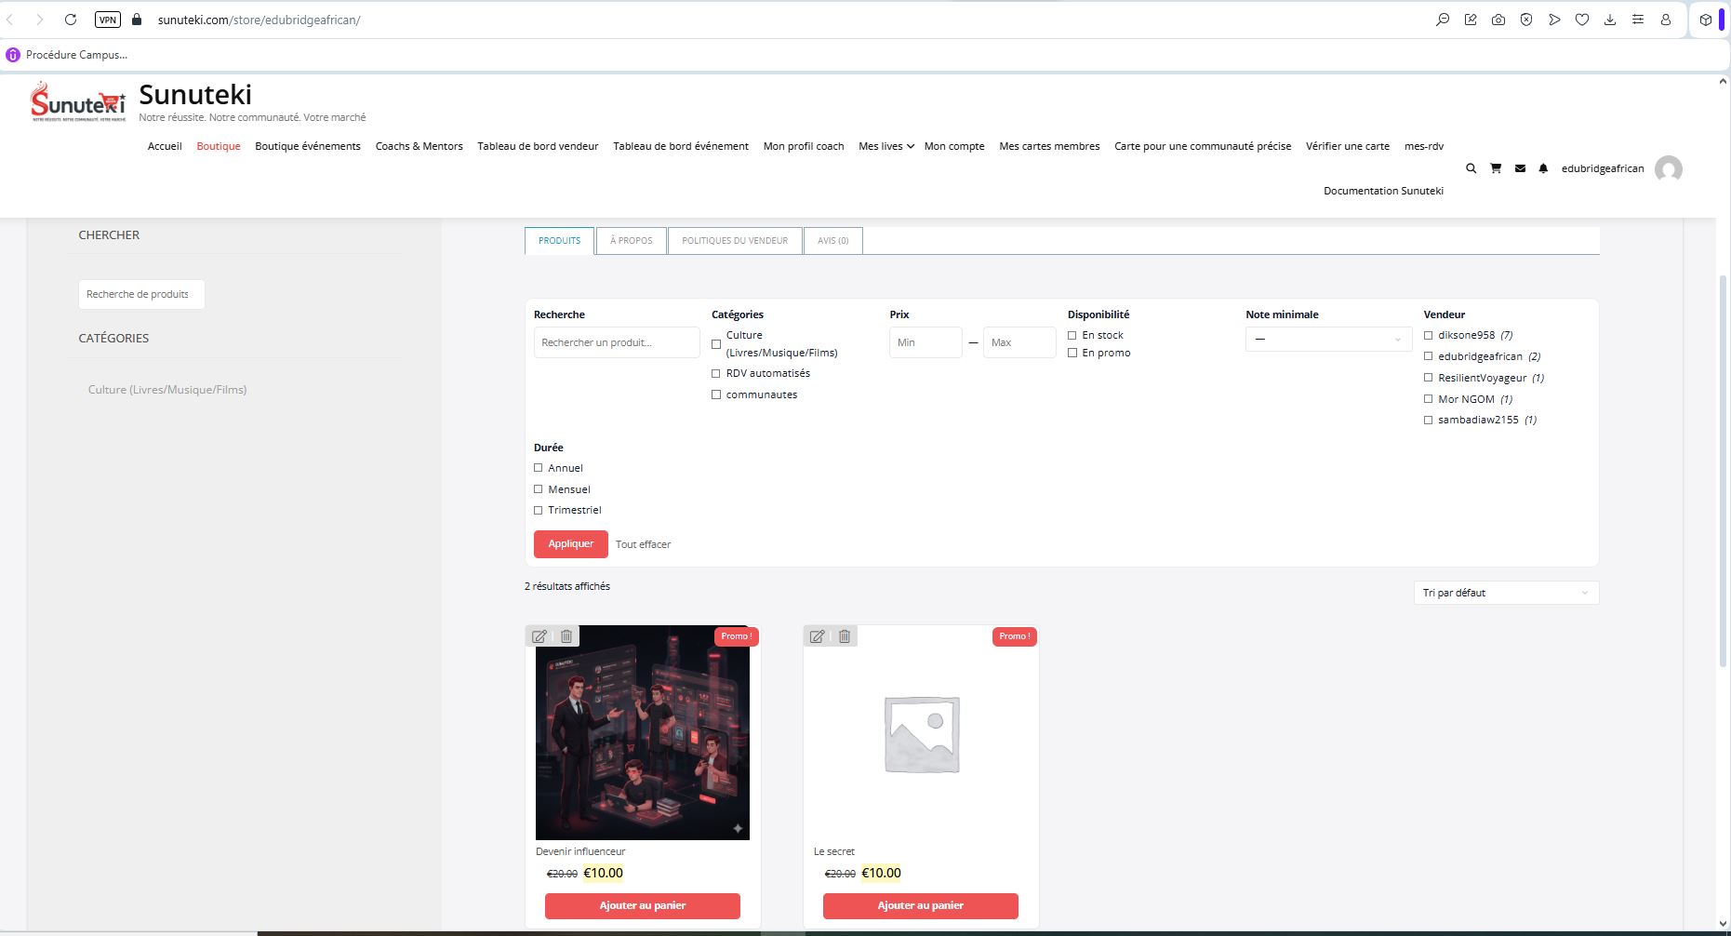
Task: Expand the Mes lives menu
Action: (x=885, y=146)
